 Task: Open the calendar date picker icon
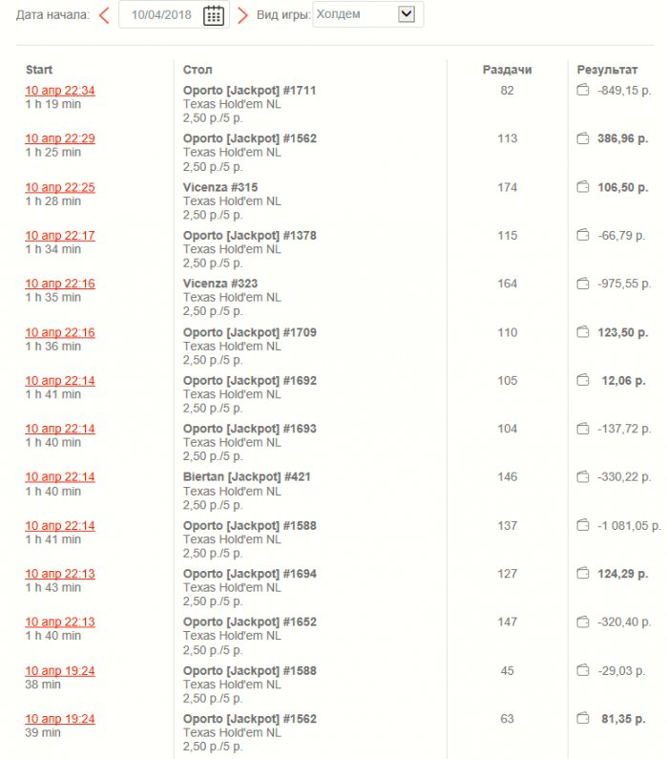(214, 15)
